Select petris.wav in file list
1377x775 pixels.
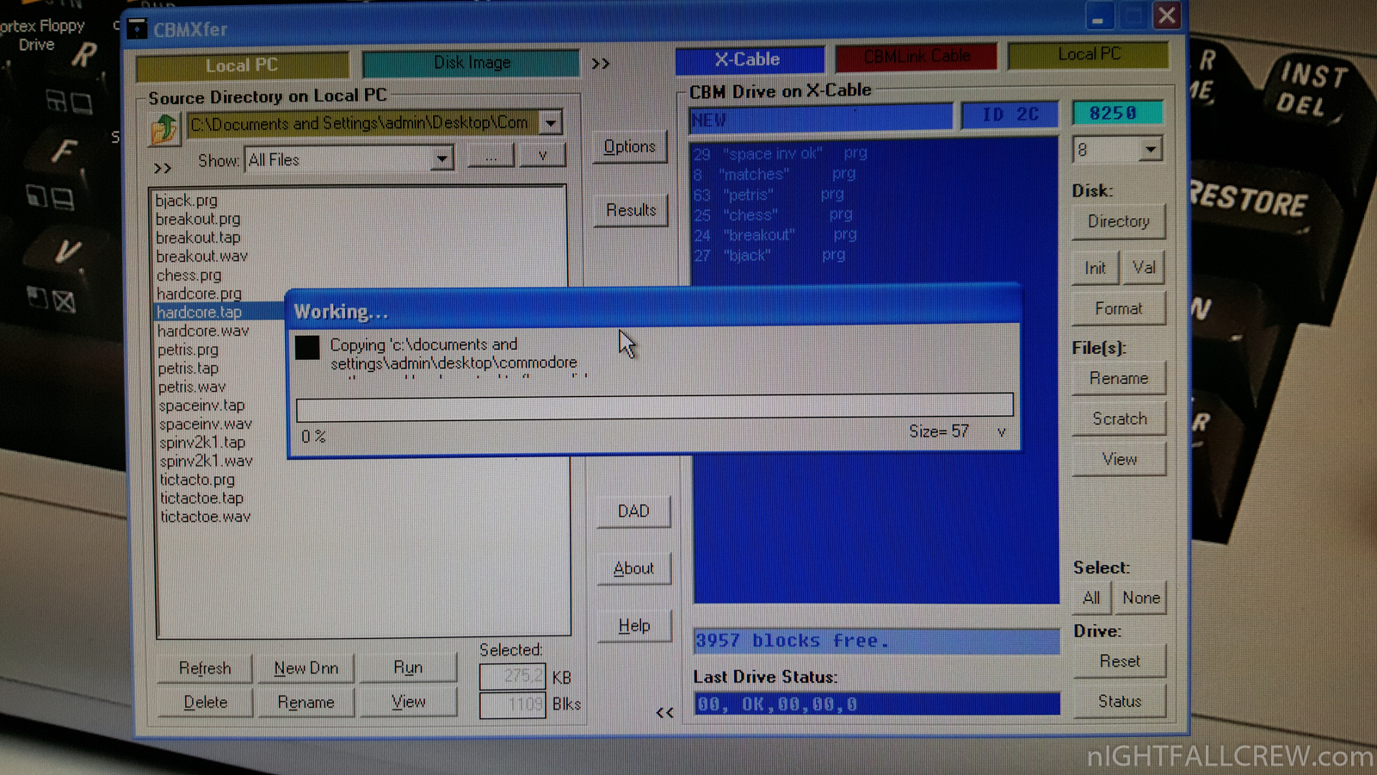[191, 387]
